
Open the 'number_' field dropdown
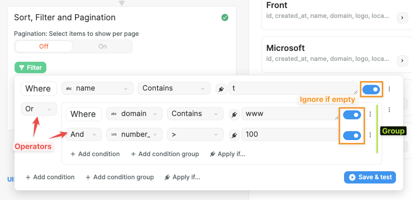coord(135,134)
